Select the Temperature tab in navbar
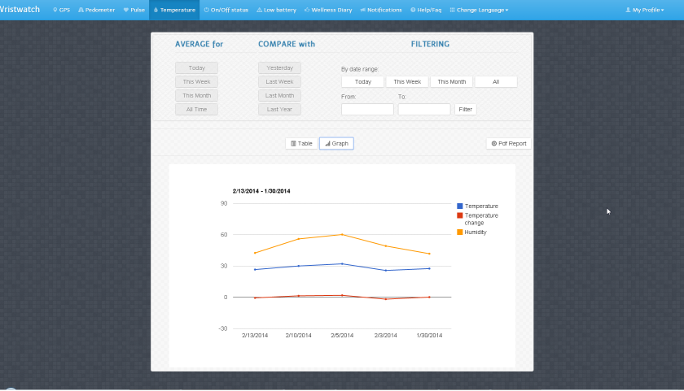Screen dimensions: 684x391 tap(174, 10)
